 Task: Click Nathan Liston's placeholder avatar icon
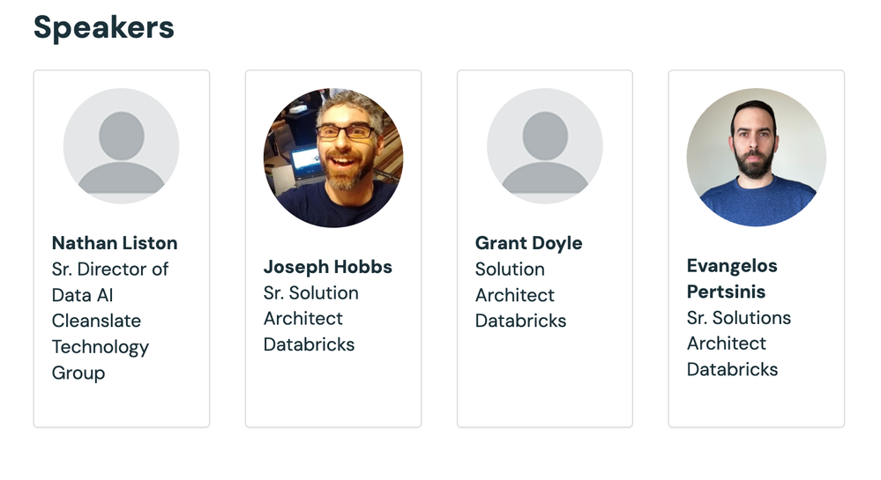point(121,146)
